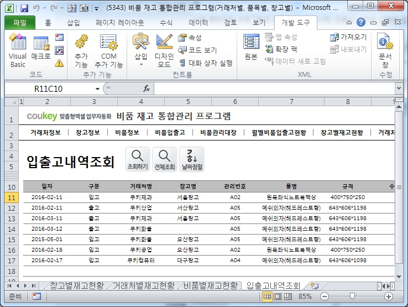
Task: Switch to the Insert tab
Action: click(74, 23)
